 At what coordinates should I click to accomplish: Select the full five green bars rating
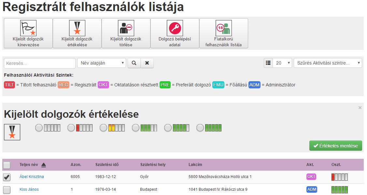pos(200,128)
